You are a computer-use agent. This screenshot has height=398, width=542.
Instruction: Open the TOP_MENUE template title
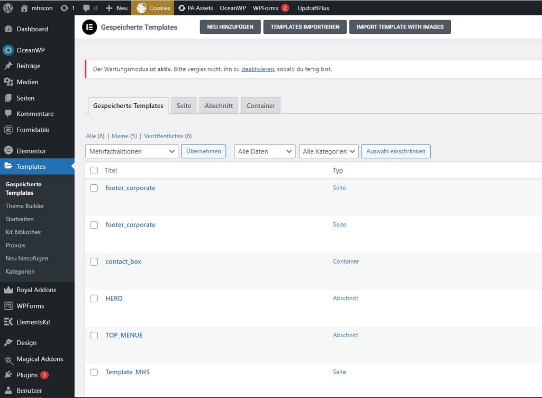pos(124,335)
